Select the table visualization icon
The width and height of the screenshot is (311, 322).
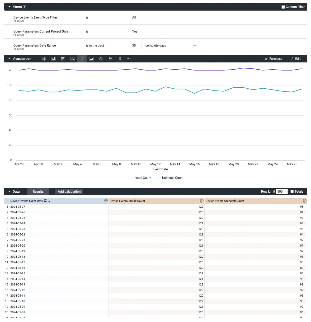coord(44,59)
